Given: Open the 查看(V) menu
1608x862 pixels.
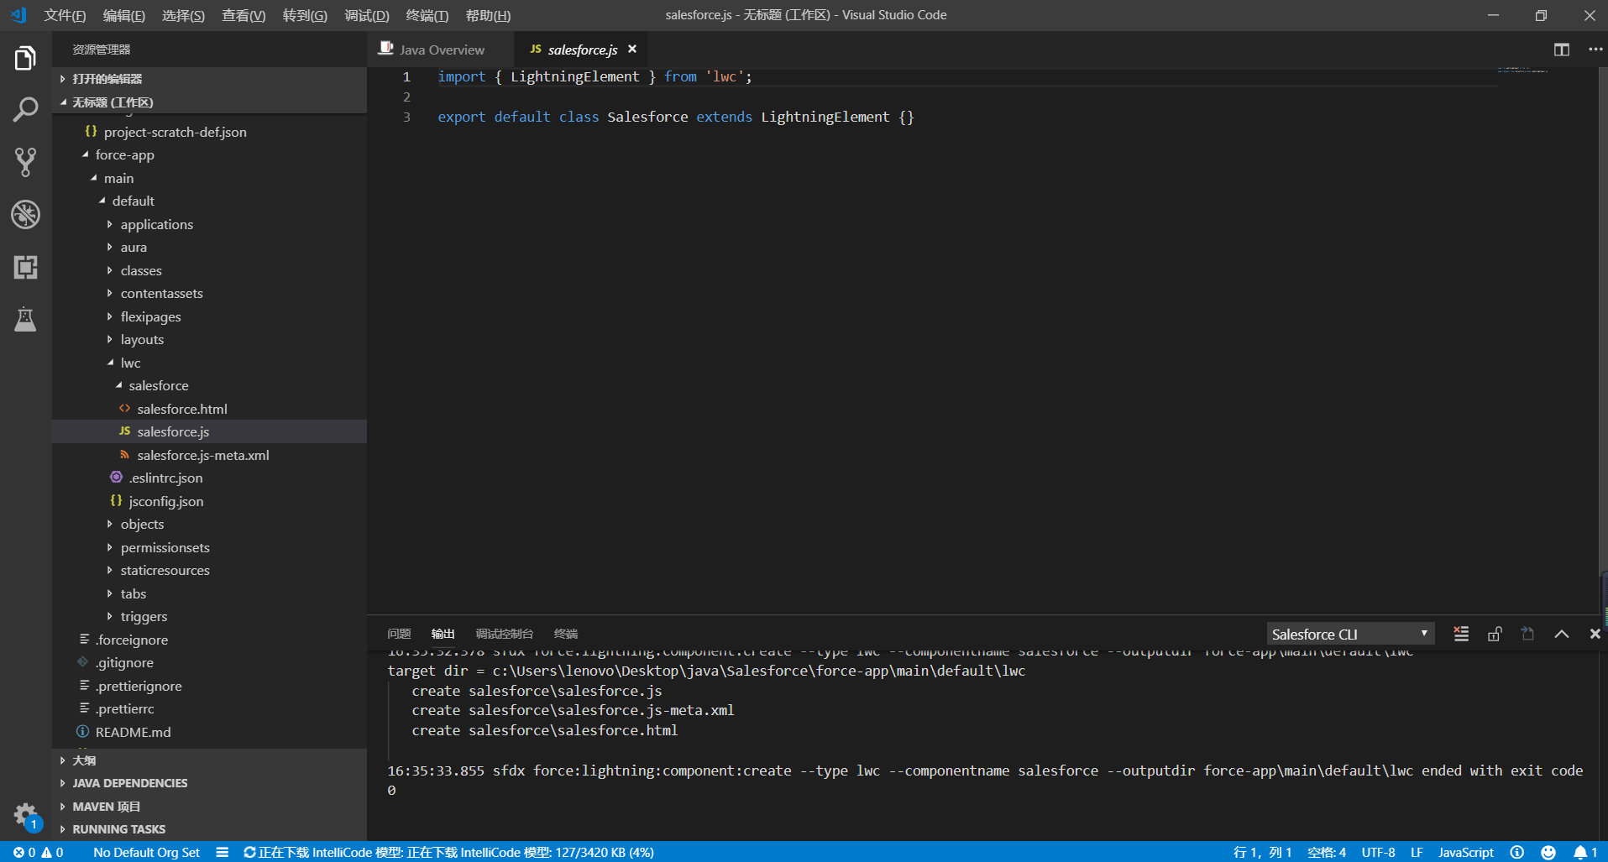Looking at the screenshot, I should 244,15.
